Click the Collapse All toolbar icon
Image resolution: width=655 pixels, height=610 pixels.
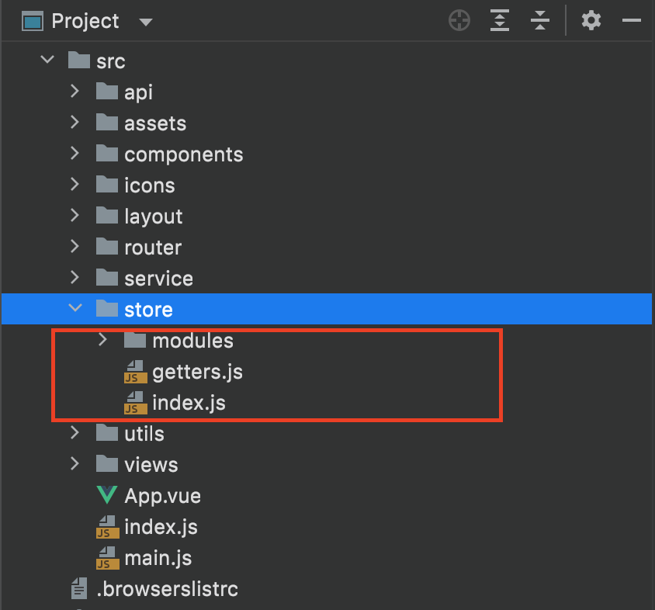pos(539,21)
